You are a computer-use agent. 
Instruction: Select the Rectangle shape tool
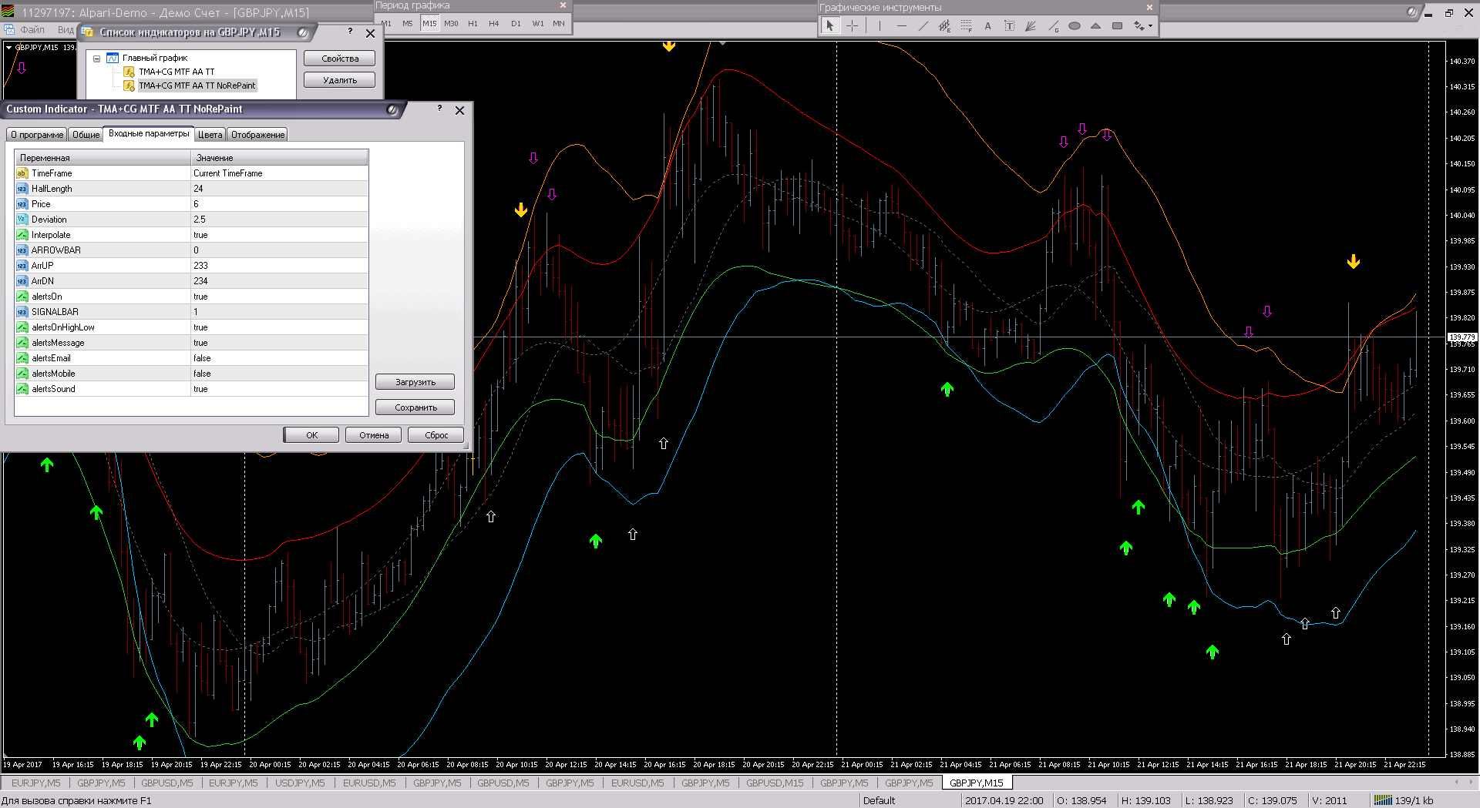pos(1117,25)
